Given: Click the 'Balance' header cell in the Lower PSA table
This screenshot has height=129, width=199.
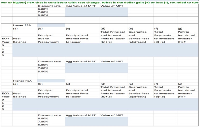Looking at the screenshot, I should (x=20, y=42).
